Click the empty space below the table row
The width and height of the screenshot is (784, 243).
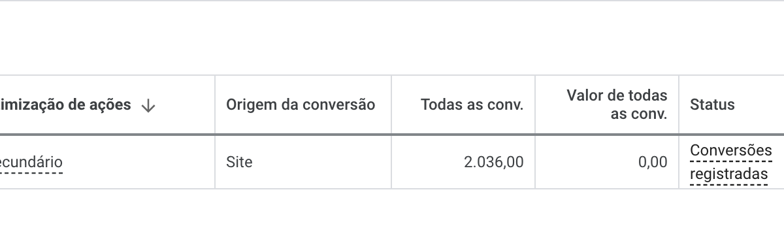[x=392, y=216]
